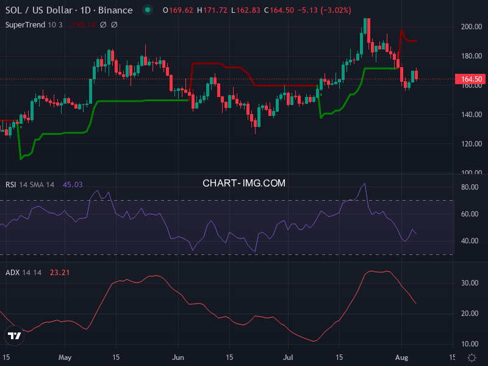Click the Jul label on the time axis

pyautogui.click(x=288, y=357)
